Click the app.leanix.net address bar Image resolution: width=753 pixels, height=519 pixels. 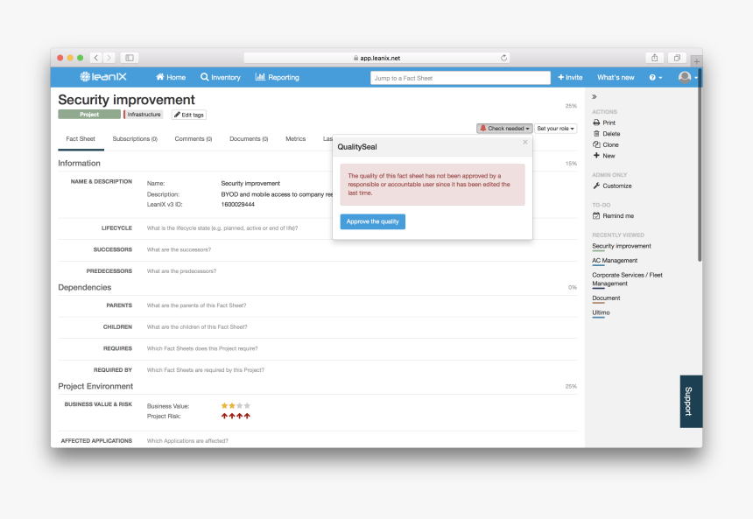point(376,58)
